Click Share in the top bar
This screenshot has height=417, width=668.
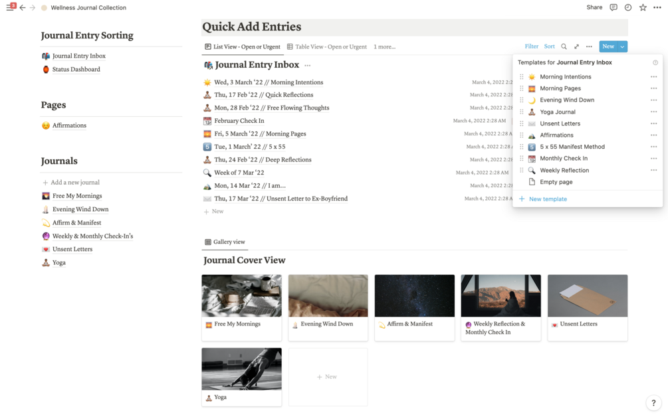(594, 7)
